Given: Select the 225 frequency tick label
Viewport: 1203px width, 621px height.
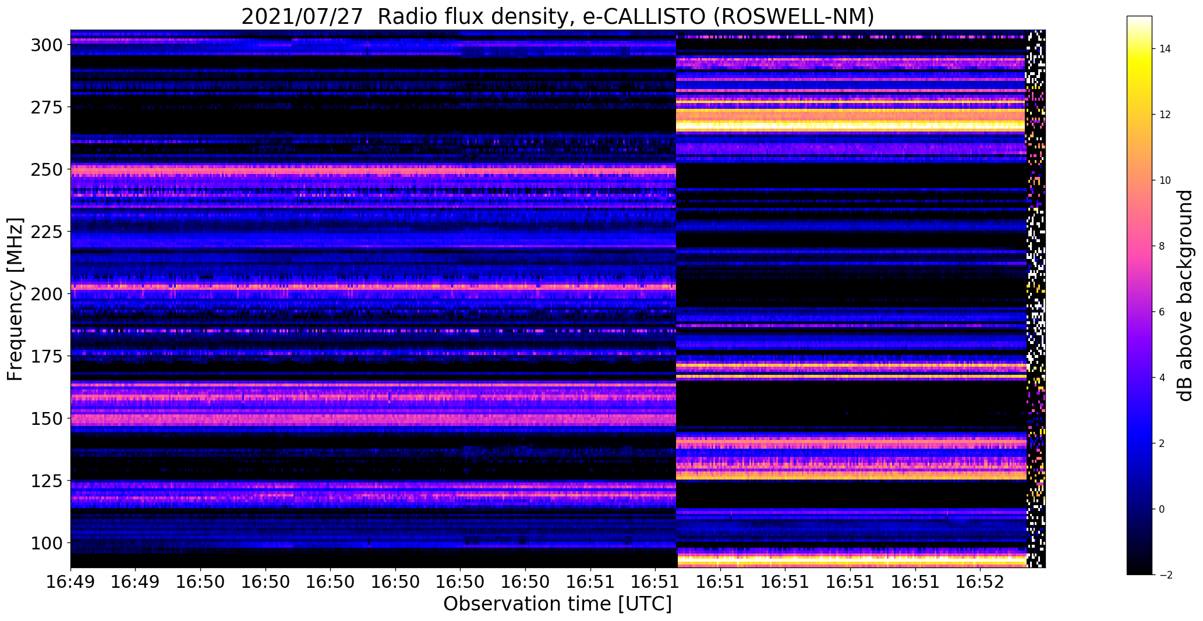Looking at the screenshot, I should pos(47,232).
